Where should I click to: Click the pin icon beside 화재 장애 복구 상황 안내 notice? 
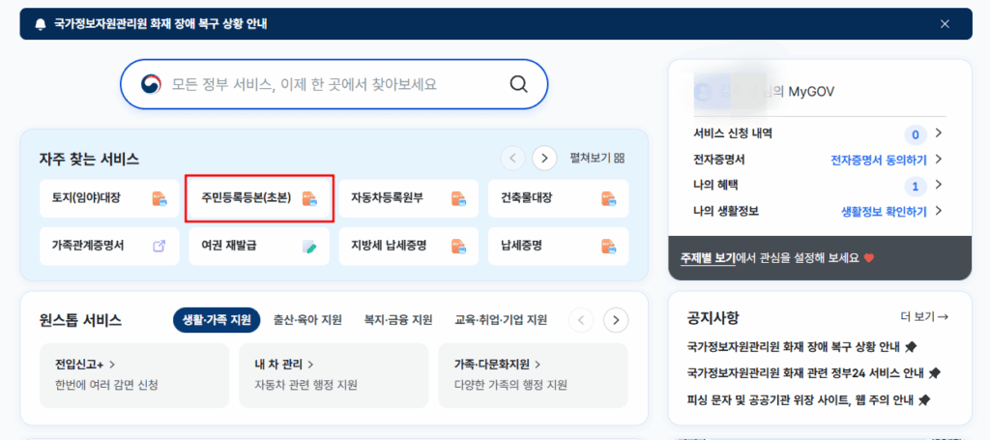coord(911,346)
